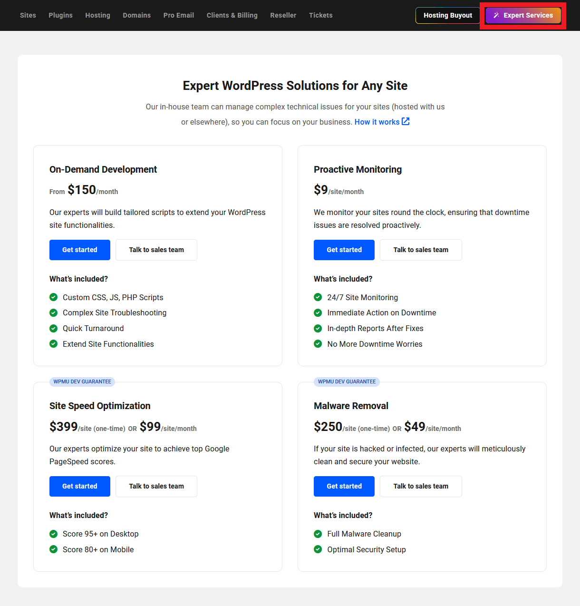Screen dimensions: 580x606
Task: Click the Expert WordPress Solutions for Any Site heading
Action: 295,86
